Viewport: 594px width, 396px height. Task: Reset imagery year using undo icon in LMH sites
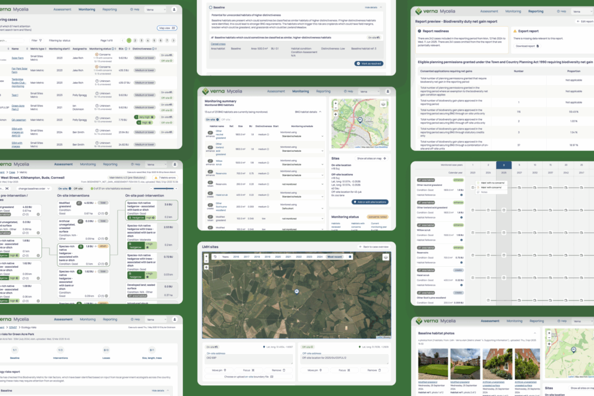pyautogui.click(x=215, y=257)
